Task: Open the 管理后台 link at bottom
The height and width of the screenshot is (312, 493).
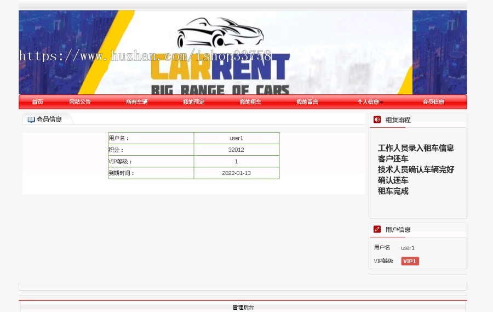Action: coord(243,307)
